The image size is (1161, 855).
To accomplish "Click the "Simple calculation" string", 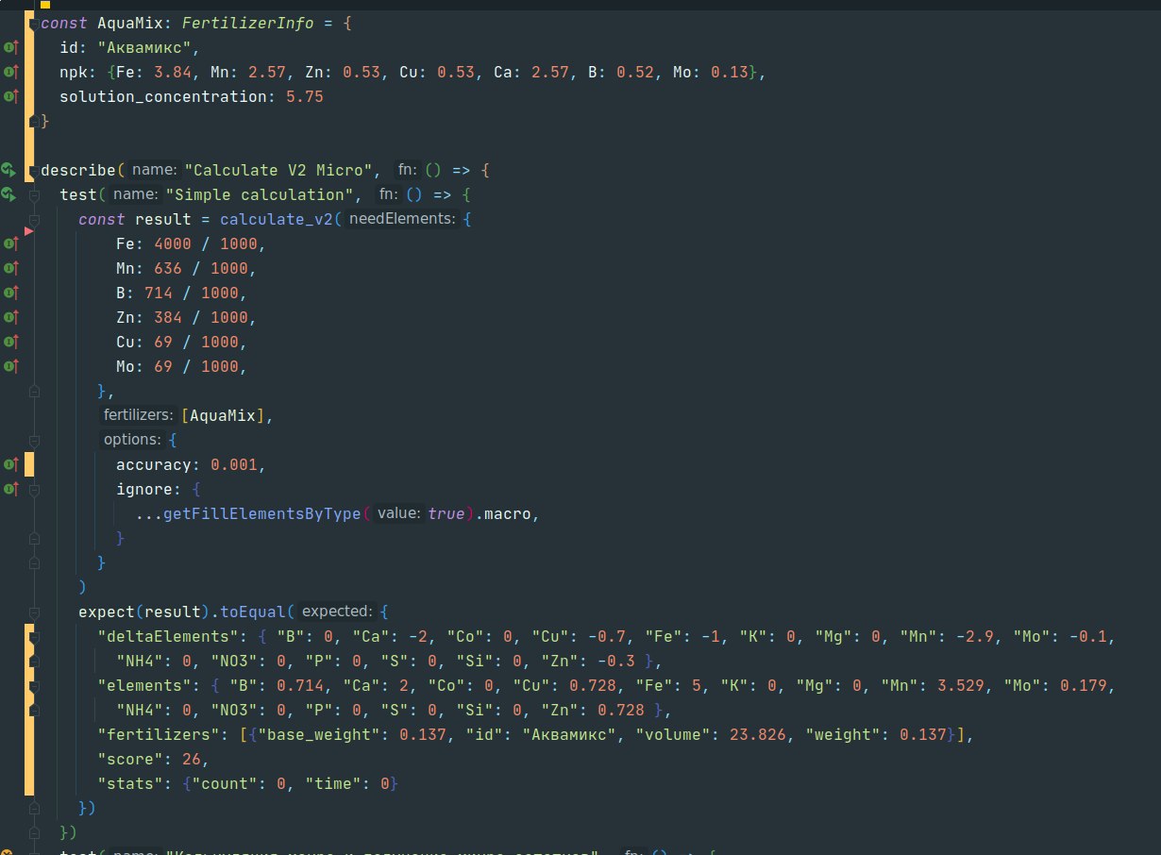I will click(259, 194).
